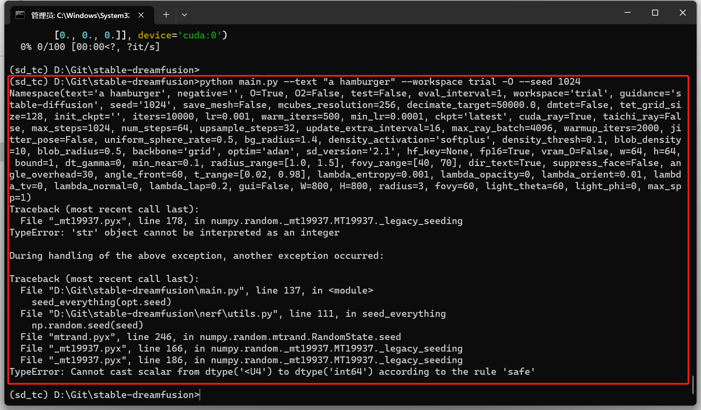Maximize the terminal window
The width and height of the screenshot is (701, 410).
(655, 12)
